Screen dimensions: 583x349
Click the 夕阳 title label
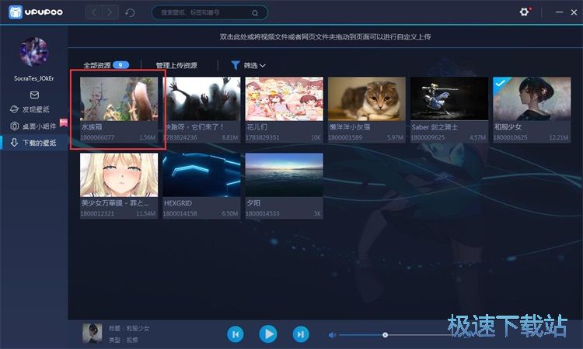pos(253,203)
